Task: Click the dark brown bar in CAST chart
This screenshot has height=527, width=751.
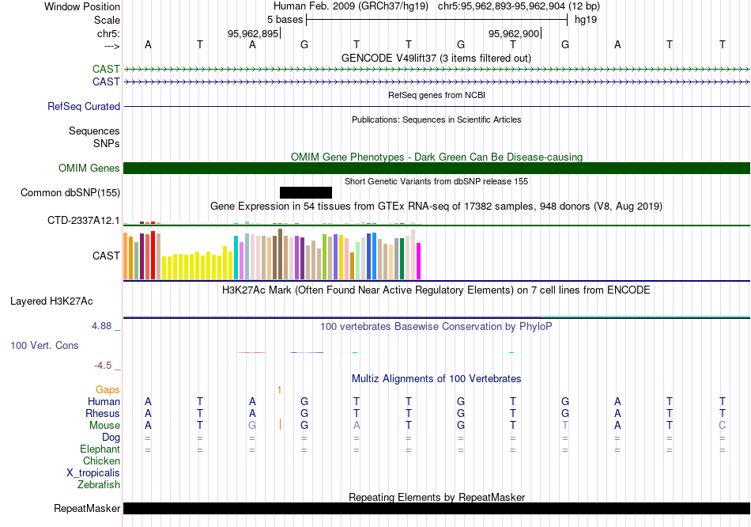Action: point(281,254)
